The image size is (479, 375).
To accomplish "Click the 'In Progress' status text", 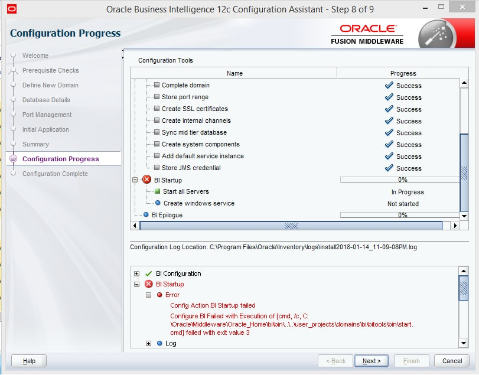I will tap(408, 192).
